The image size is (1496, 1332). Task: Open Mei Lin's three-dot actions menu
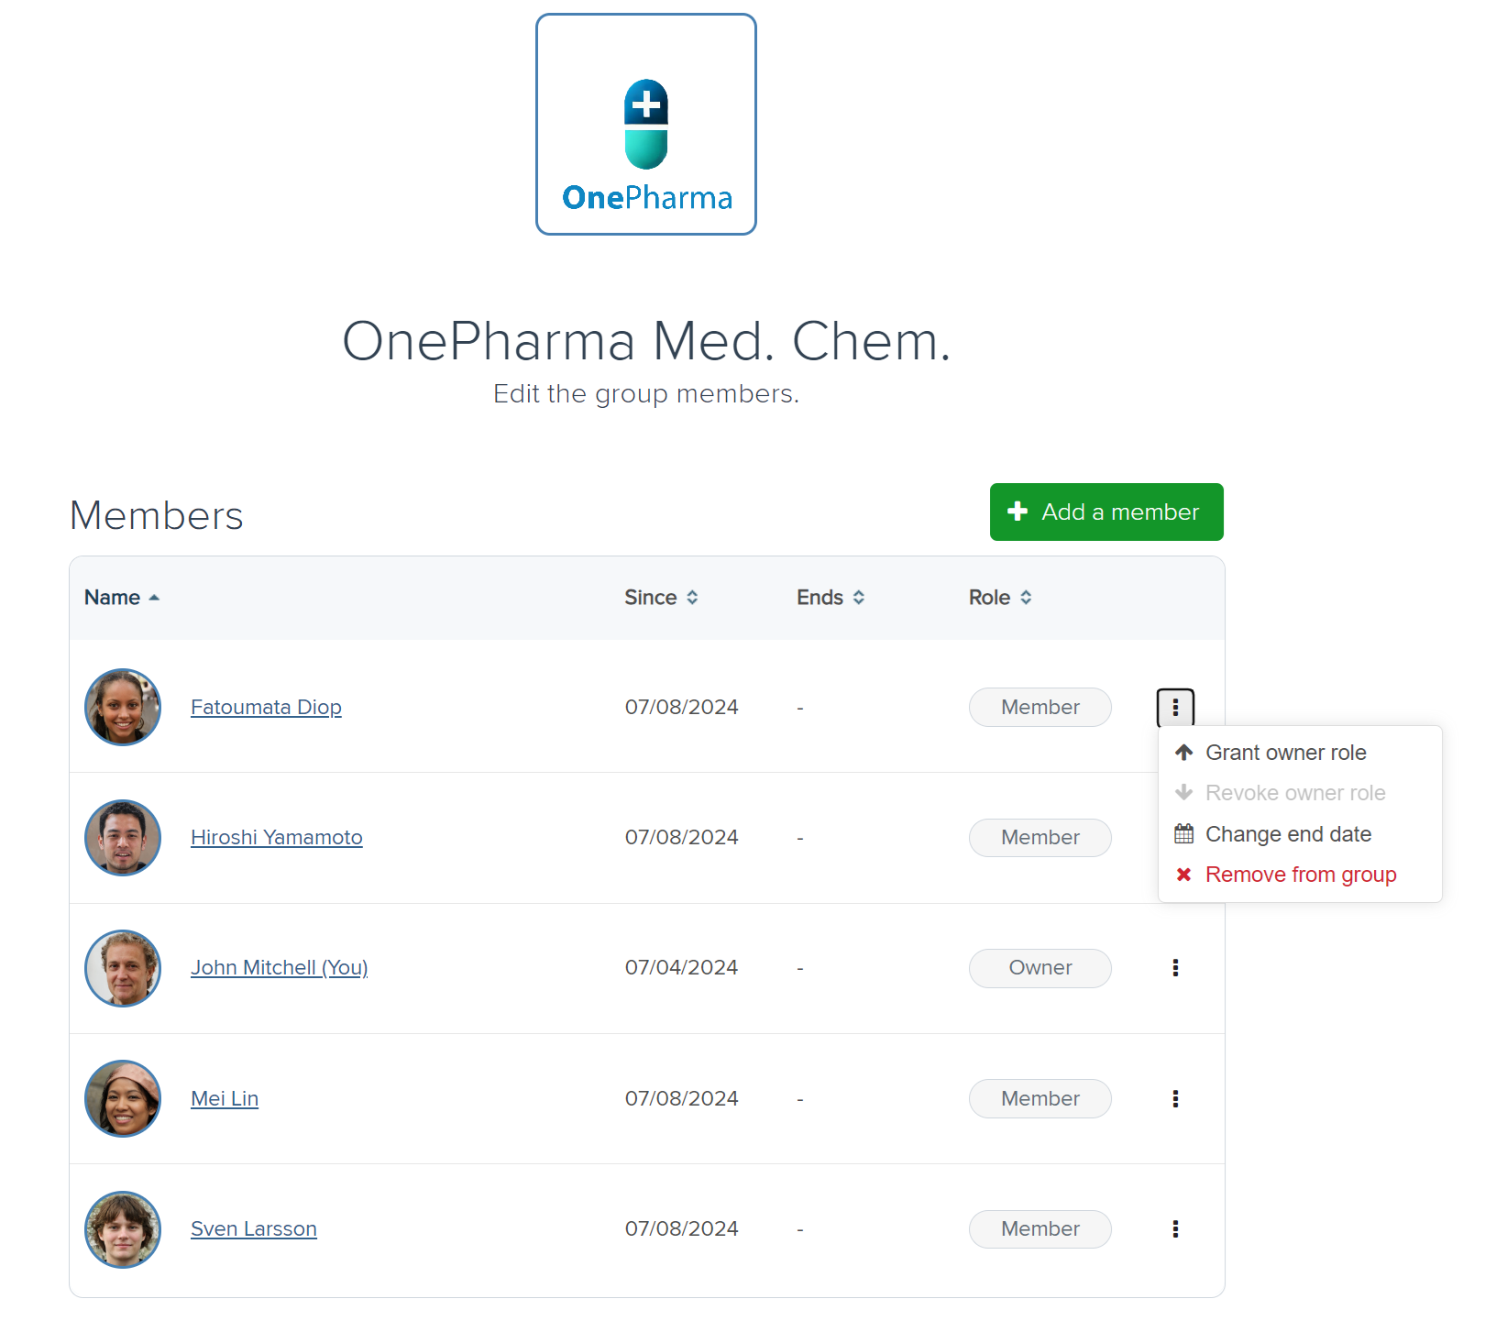(x=1175, y=1098)
